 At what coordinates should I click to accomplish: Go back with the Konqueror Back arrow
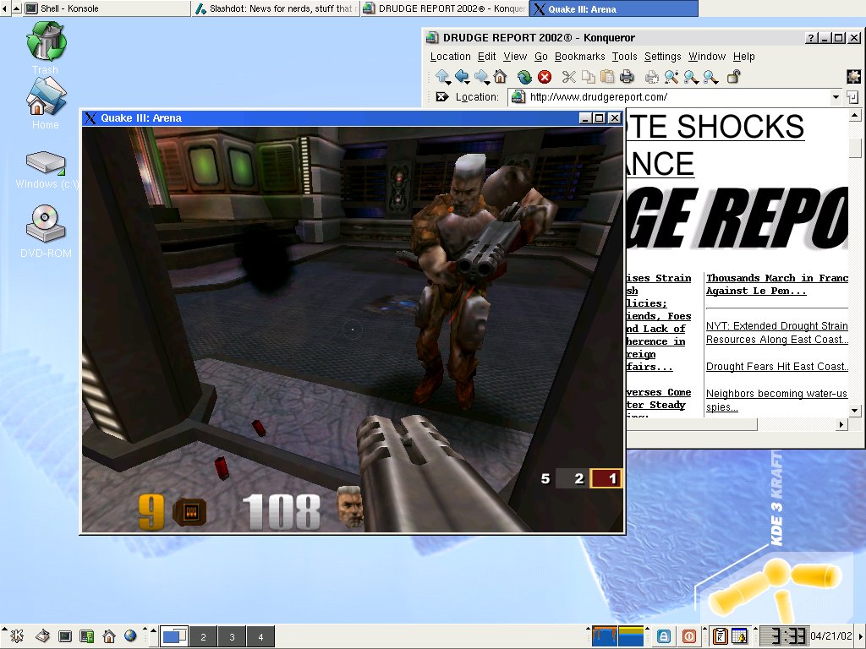tap(463, 77)
